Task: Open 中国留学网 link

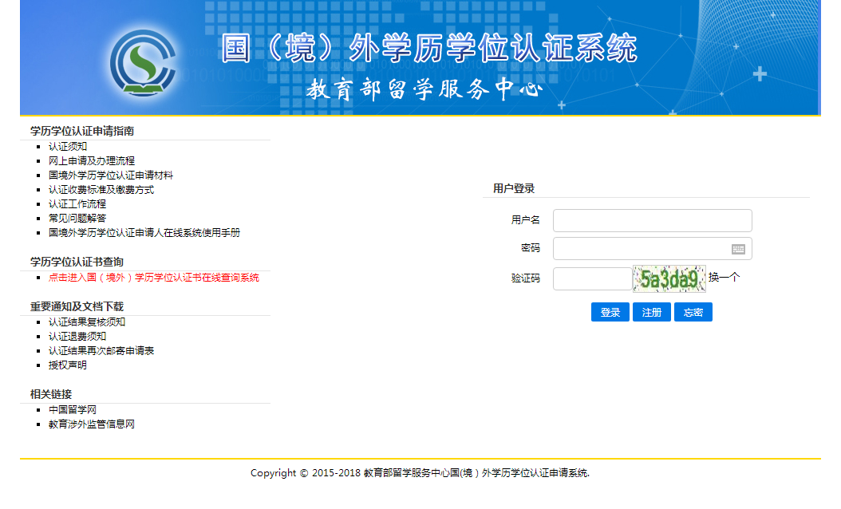Action: [73, 410]
